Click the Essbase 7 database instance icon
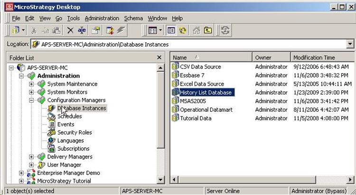 pos(175,75)
